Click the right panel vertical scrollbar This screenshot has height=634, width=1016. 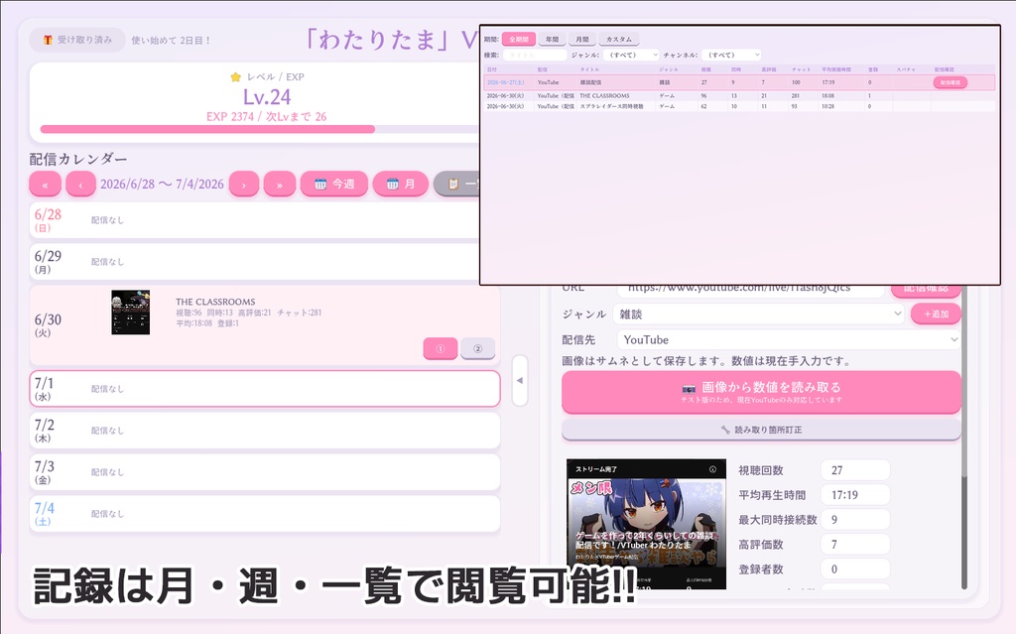964,438
